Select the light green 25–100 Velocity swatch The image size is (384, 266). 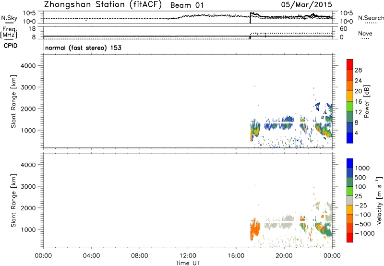click(x=350, y=191)
